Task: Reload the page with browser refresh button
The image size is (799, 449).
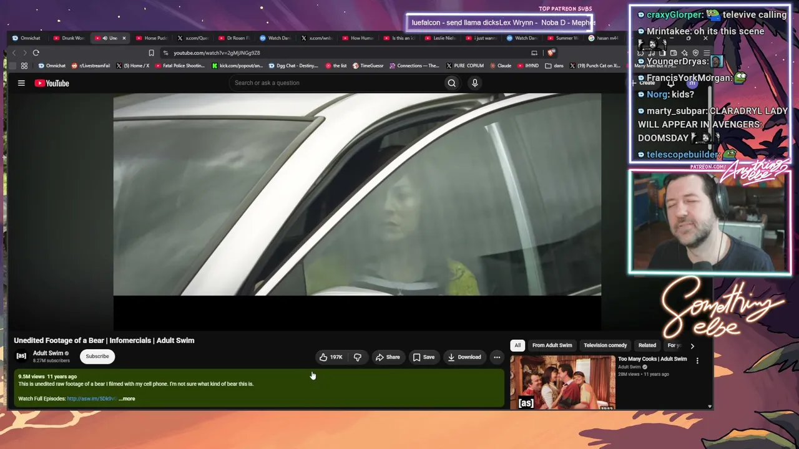Action: (36, 53)
